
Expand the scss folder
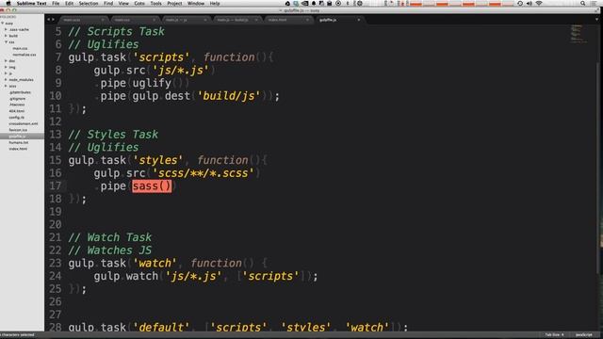coord(6,86)
